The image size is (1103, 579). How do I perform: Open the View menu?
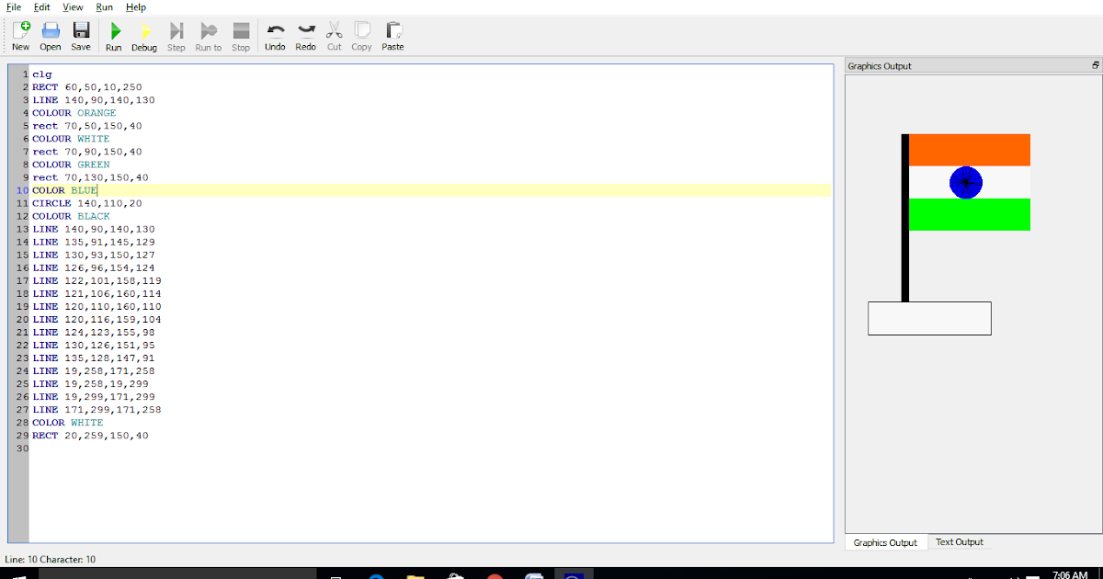click(73, 6)
